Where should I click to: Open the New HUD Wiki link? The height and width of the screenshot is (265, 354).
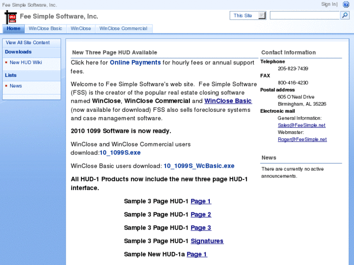[26, 62]
